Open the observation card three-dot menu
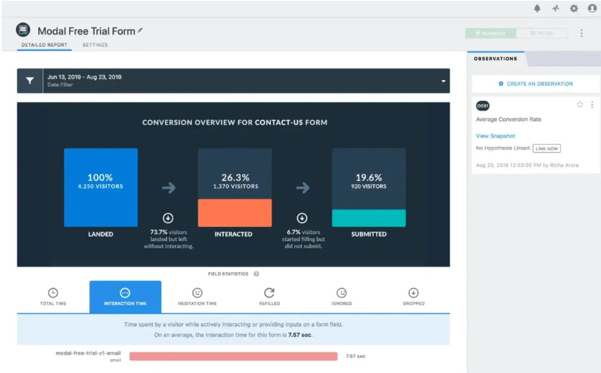This screenshot has width=601, height=373. point(592,105)
